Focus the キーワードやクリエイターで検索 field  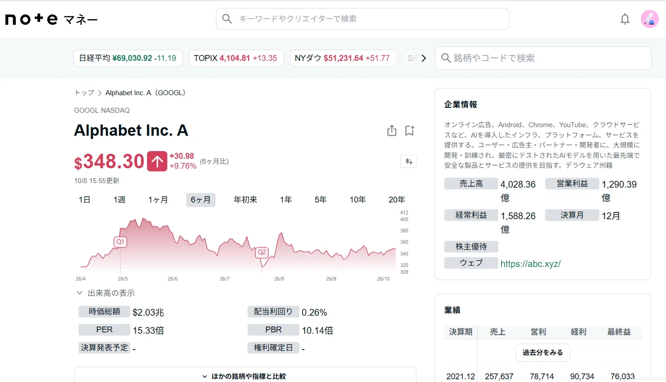tap(363, 19)
